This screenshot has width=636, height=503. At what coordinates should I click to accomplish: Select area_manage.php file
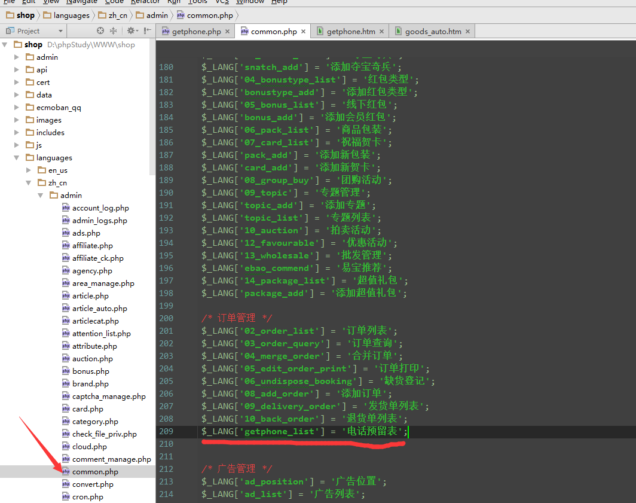tap(103, 283)
